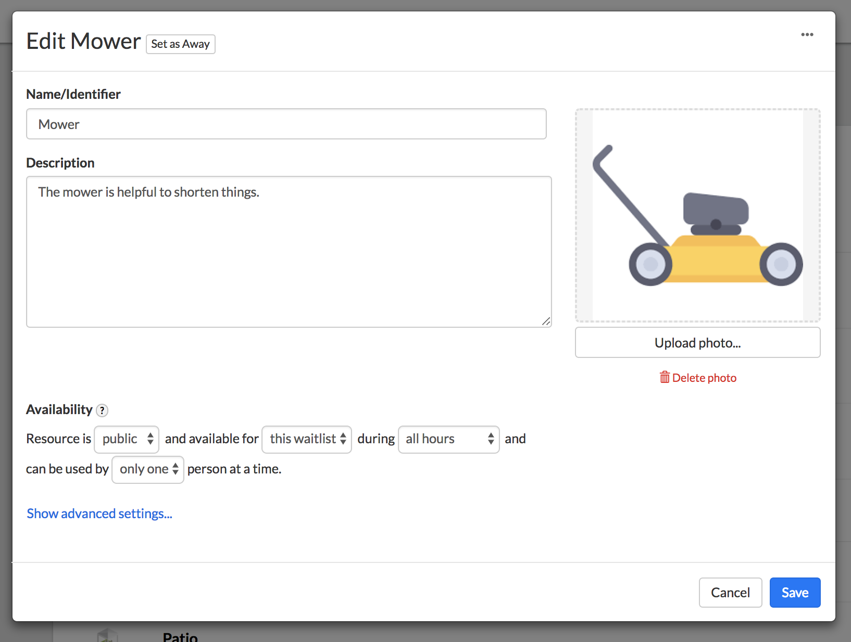Toggle the Set as Away button

tap(180, 44)
